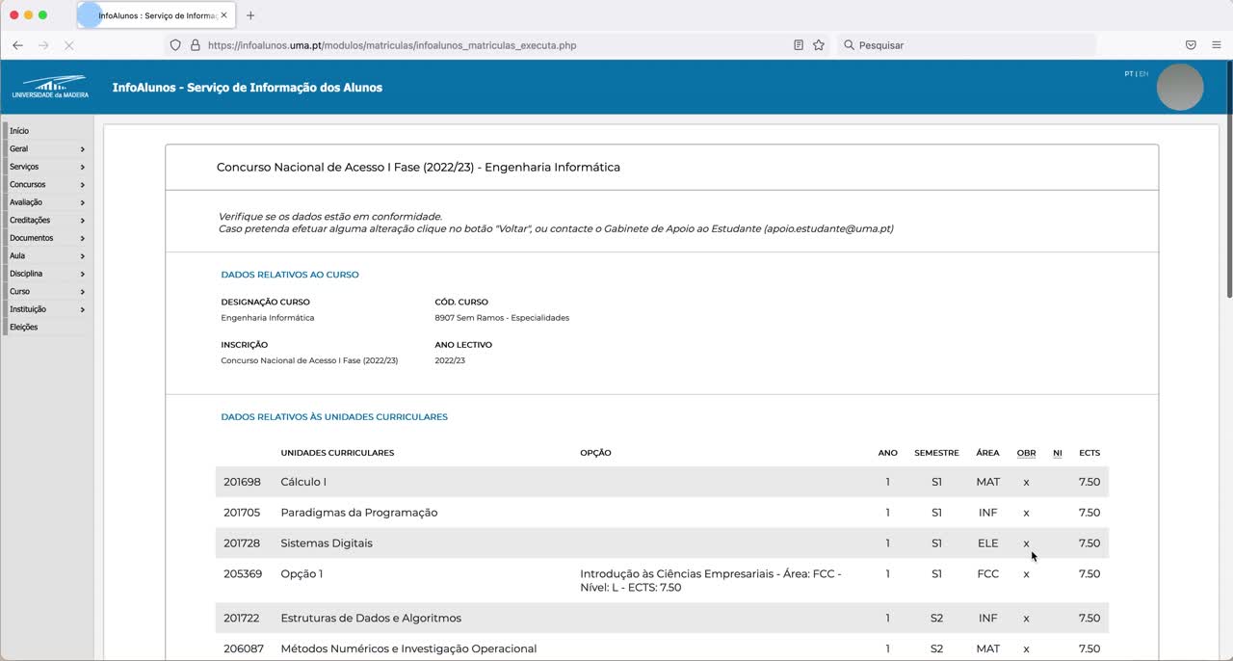The image size is (1233, 661).
Task: Click the Universidade da Madeira logo
Action: tap(50, 88)
